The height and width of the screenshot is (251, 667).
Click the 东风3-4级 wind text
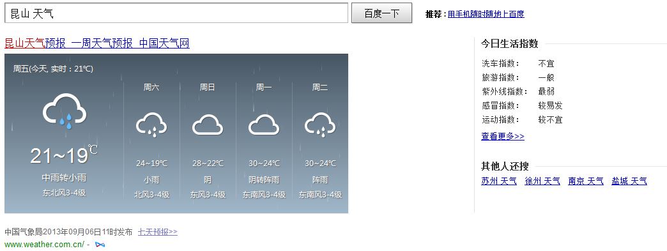(208, 195)
